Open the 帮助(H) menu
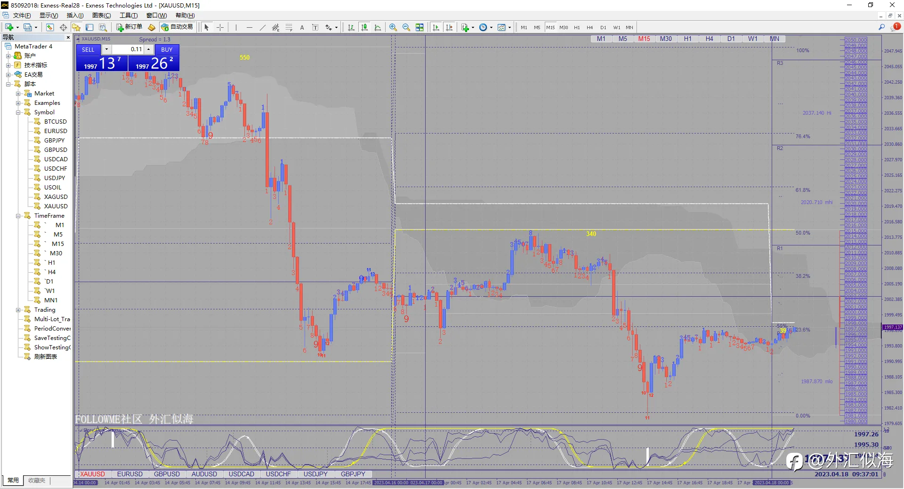The width and height of the screenshot is (904, 489). click(x=185, y=16)
